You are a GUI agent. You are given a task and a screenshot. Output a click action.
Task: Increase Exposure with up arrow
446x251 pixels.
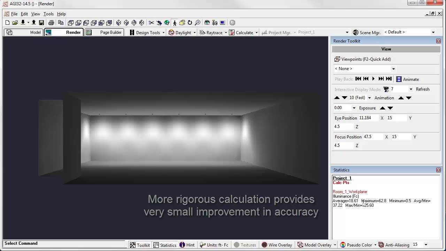click(x=383, y=108)
